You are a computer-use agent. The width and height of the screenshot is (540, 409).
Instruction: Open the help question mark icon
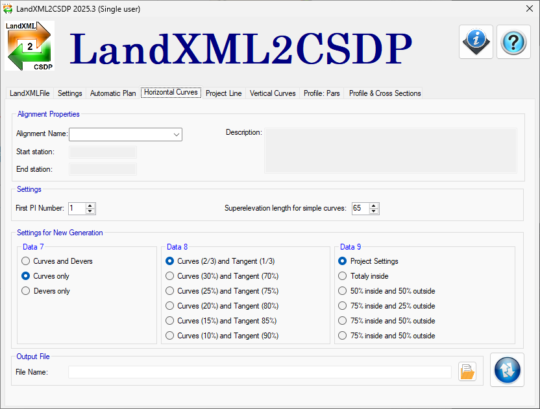pos(513,42)
